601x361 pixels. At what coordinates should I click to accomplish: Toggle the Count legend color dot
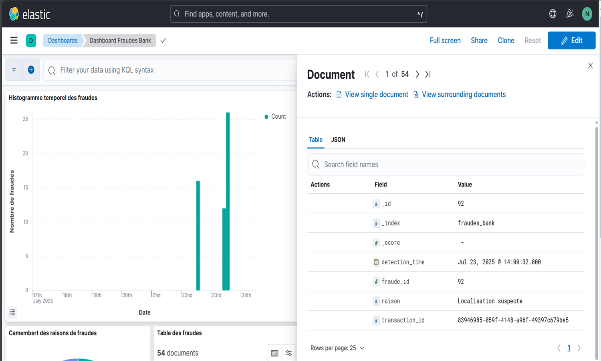(x=266, y=117)
